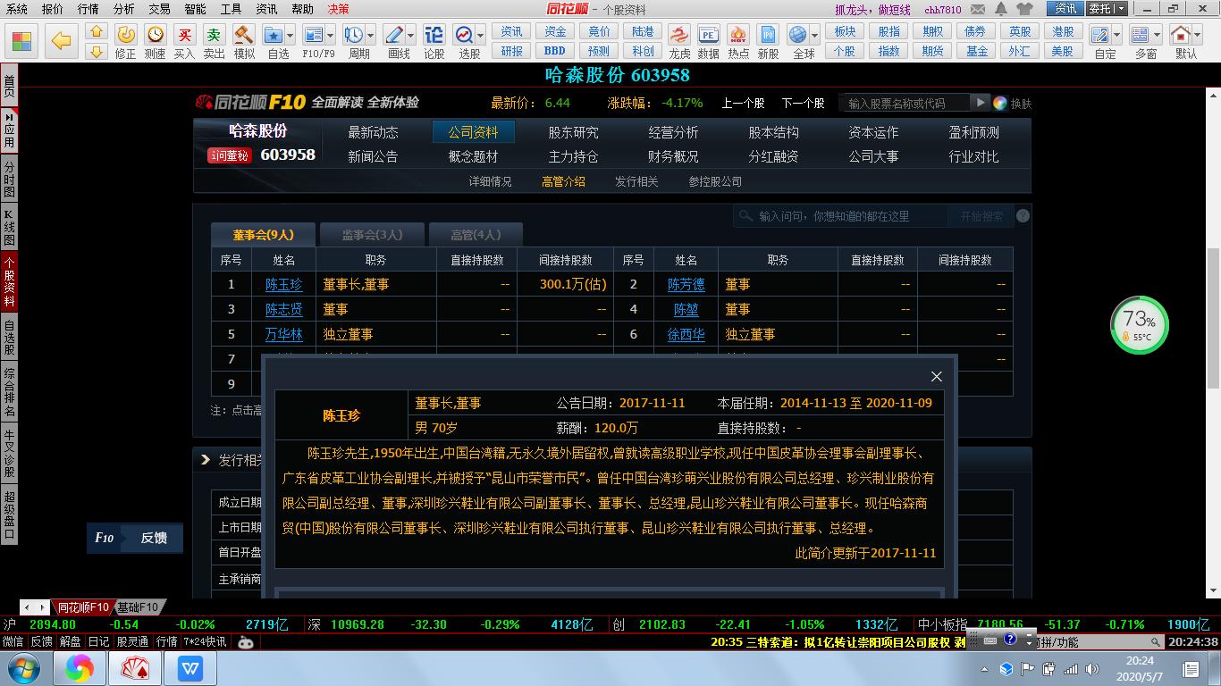This screenshot has width=1221, height=686.
Task: Open the WPS icon in the taskbar
Action: coord(190,668)
